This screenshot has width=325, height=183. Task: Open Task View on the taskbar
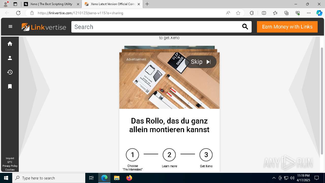(91, 178)
